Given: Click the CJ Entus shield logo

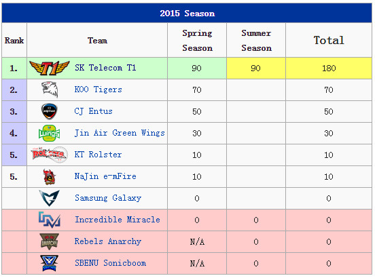Looking at the screenshot, I should coord(50,111).
